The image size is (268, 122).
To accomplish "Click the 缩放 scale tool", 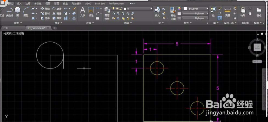I will pyautogui.click(x=57, y=18).
